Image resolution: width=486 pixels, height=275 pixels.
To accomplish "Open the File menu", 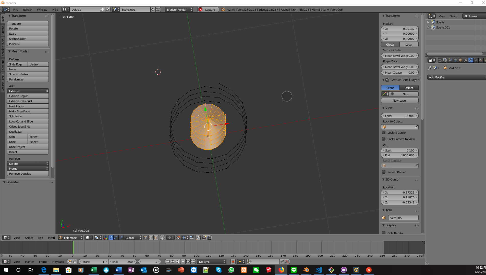I will [16, 9].
